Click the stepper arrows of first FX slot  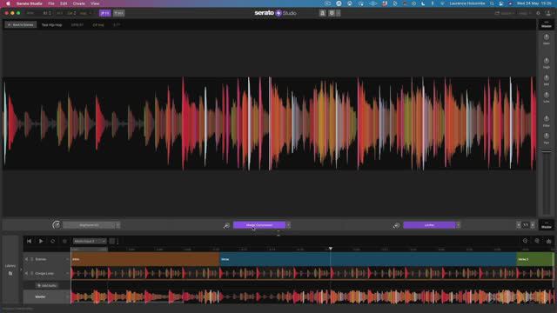point(118,225)
